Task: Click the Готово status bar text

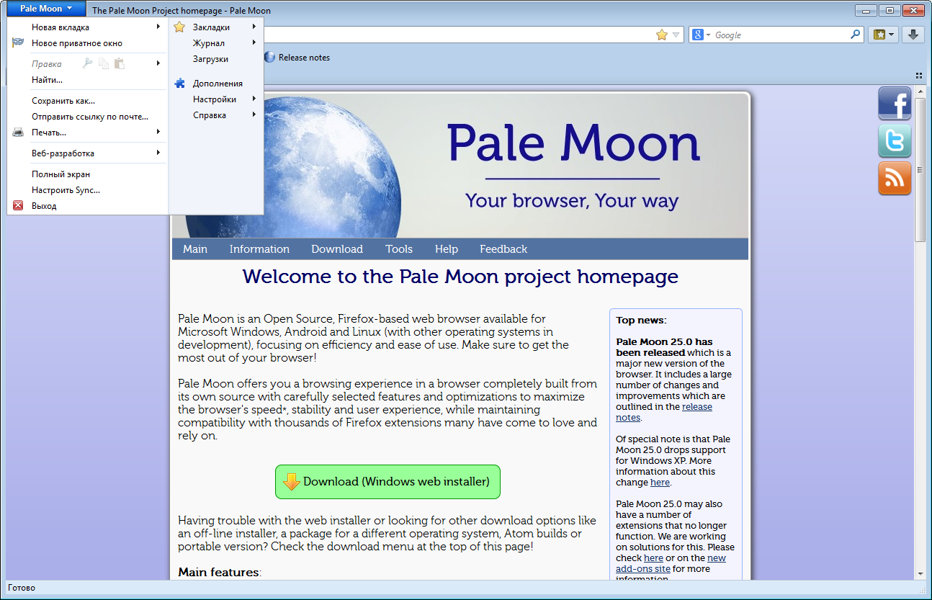Action: (21, 588)
